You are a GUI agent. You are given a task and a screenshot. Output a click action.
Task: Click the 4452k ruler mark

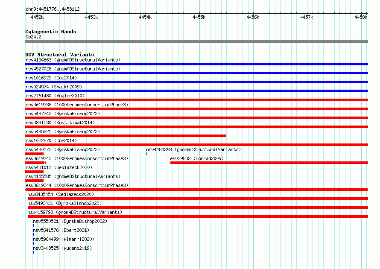click(37, 17)
